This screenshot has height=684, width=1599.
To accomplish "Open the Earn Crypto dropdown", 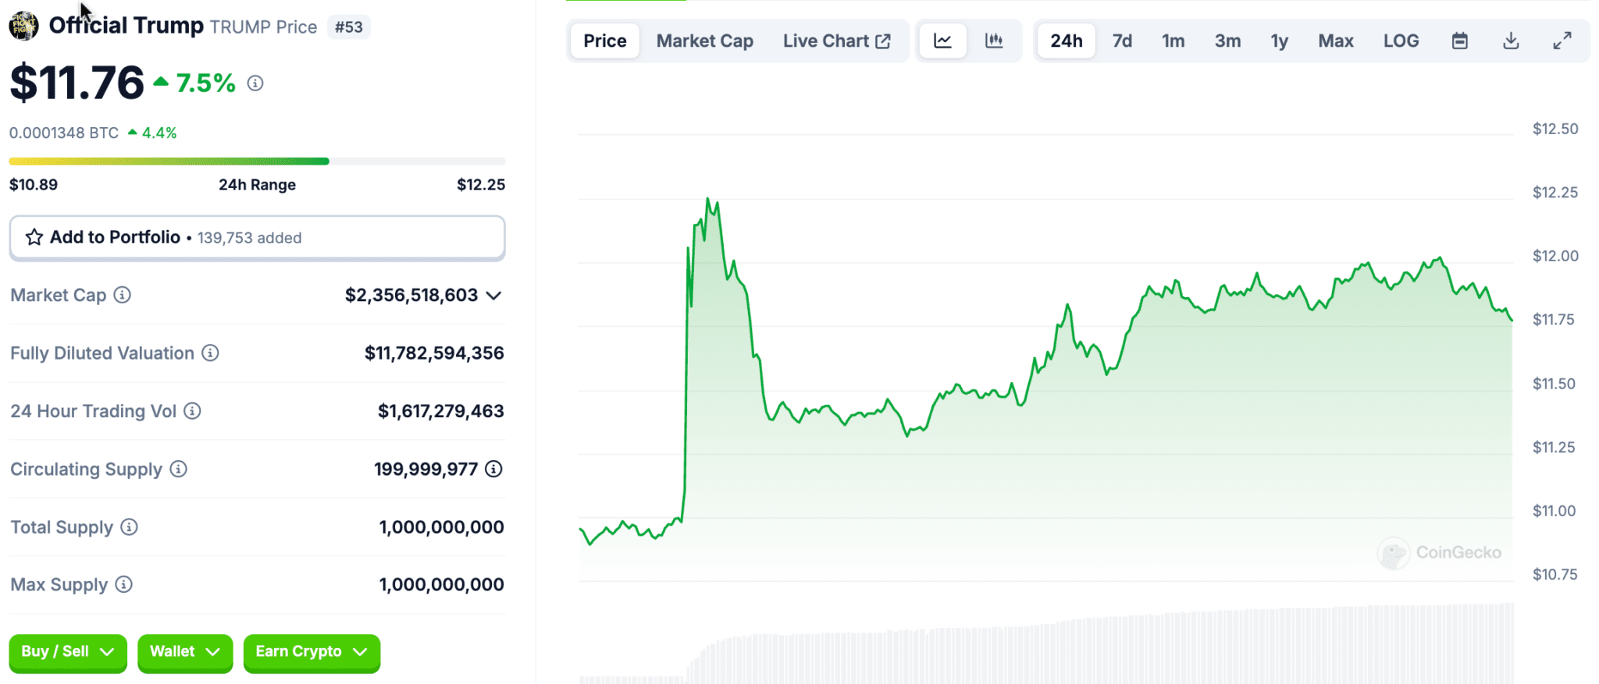I will point(312,652).
